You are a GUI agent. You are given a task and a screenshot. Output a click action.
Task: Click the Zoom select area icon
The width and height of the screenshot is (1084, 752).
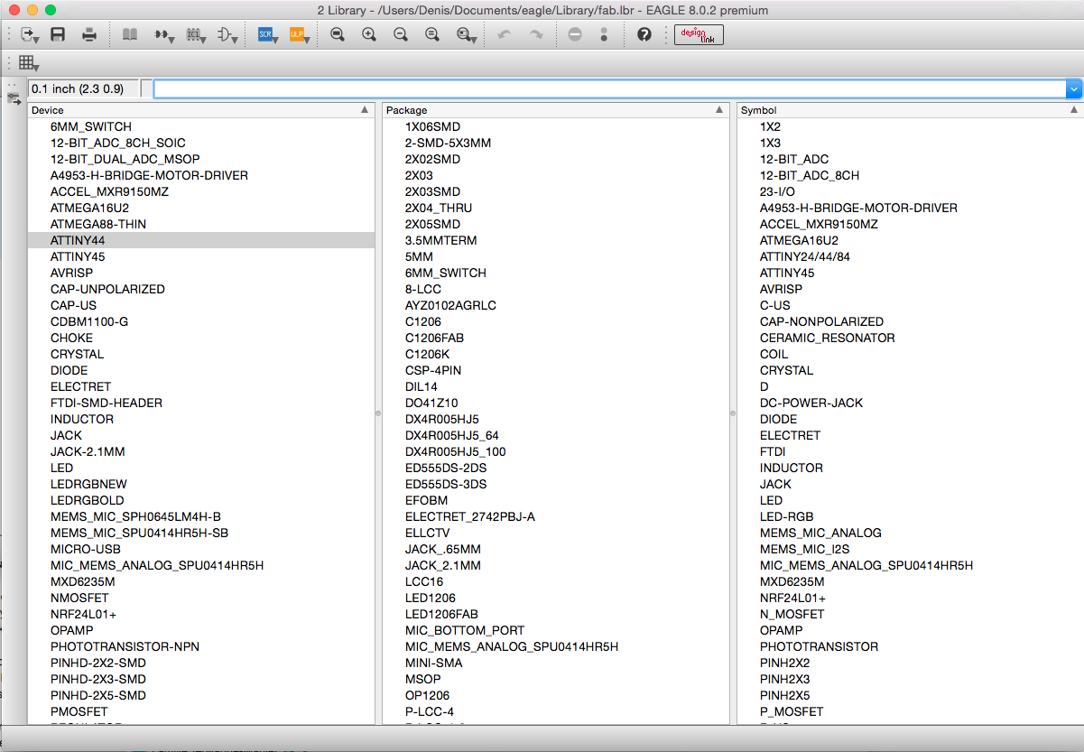point(466,35)
